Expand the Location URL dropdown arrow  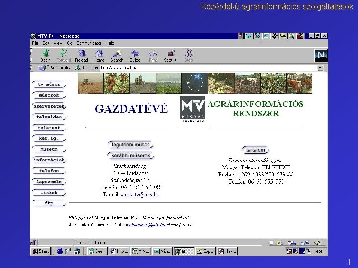pos(320,68)
